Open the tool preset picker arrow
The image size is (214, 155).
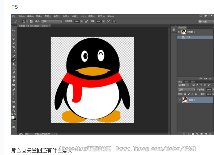19,21
